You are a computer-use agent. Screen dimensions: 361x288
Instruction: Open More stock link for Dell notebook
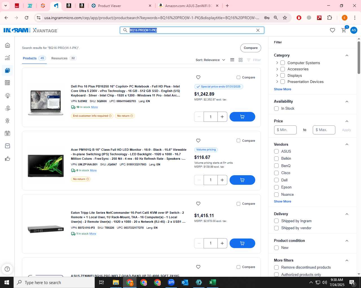coord(94,107)
